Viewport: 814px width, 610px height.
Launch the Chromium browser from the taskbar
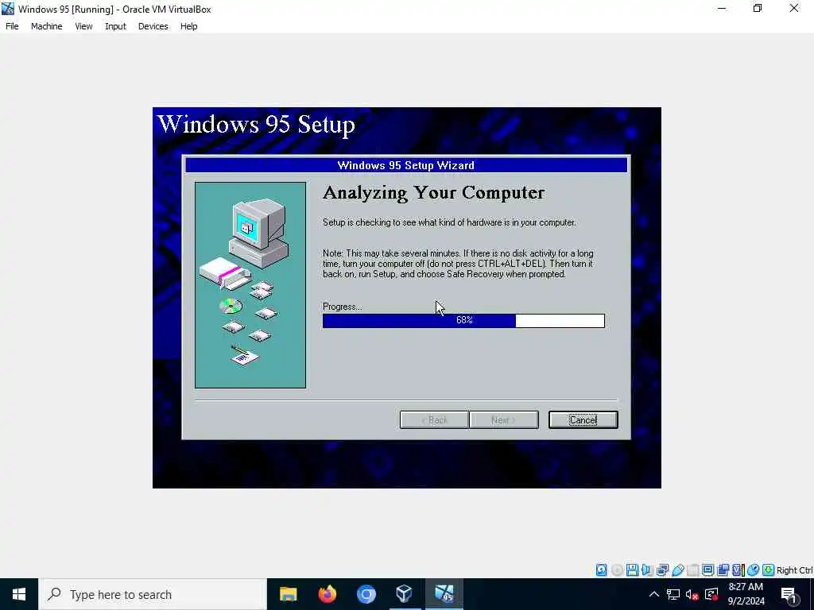point(366,594)
